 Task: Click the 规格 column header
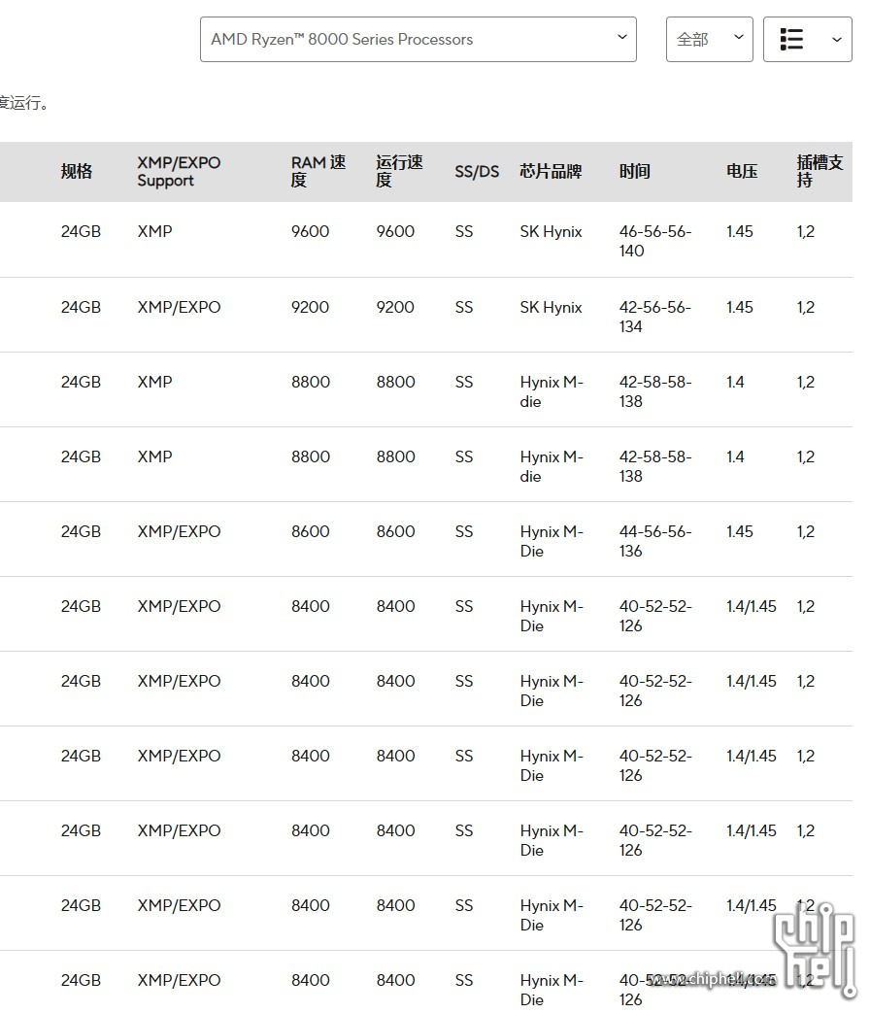pos(77,172)
